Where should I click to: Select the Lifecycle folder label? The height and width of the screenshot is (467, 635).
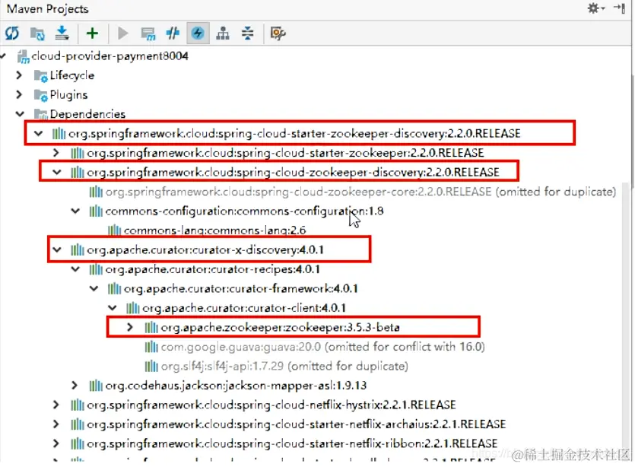72,75
